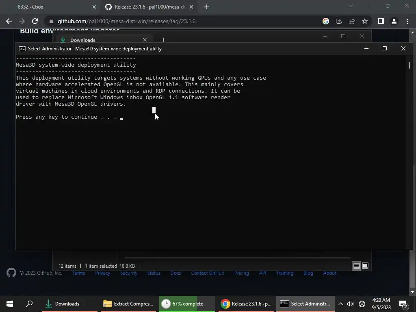
Task: Open a new Chrome tab
Action: 207,7
